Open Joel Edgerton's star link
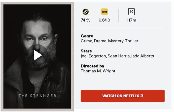Image resolution: width=174 pixels, height=112 pixels. (93, 56)
